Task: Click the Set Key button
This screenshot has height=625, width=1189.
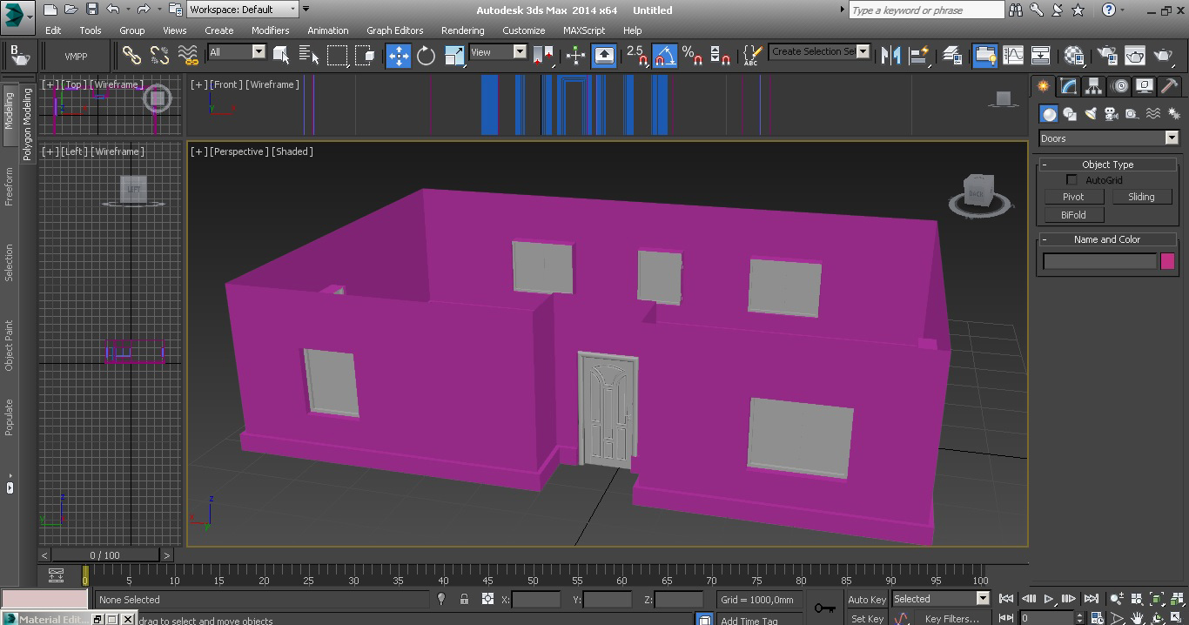Action: coord(867,618)
